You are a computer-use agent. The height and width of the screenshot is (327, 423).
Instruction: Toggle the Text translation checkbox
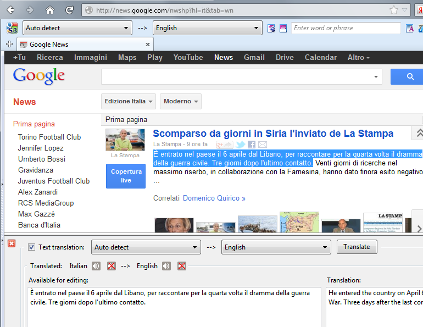pyautogui.click(x=31, y=247)
